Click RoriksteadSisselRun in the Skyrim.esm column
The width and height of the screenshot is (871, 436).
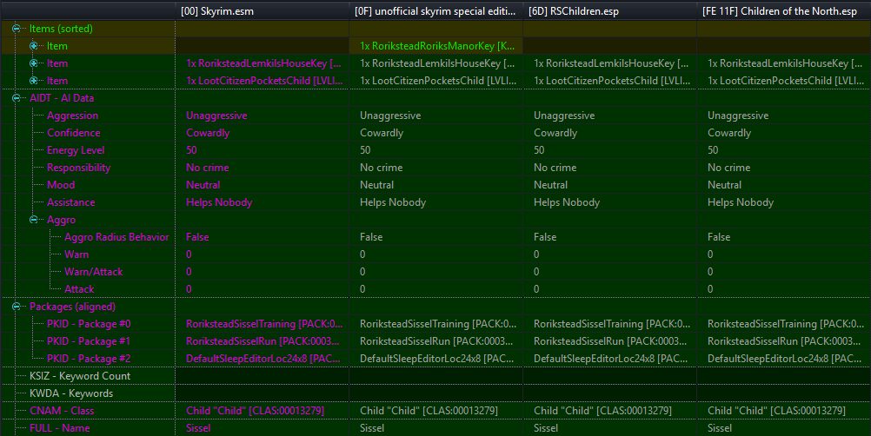pos(263,341)
